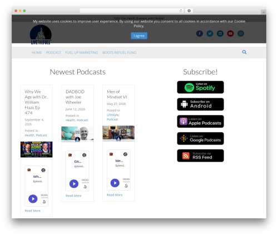Open the Facebook social icon
The image size is (278, 235).
pos(200,33)
